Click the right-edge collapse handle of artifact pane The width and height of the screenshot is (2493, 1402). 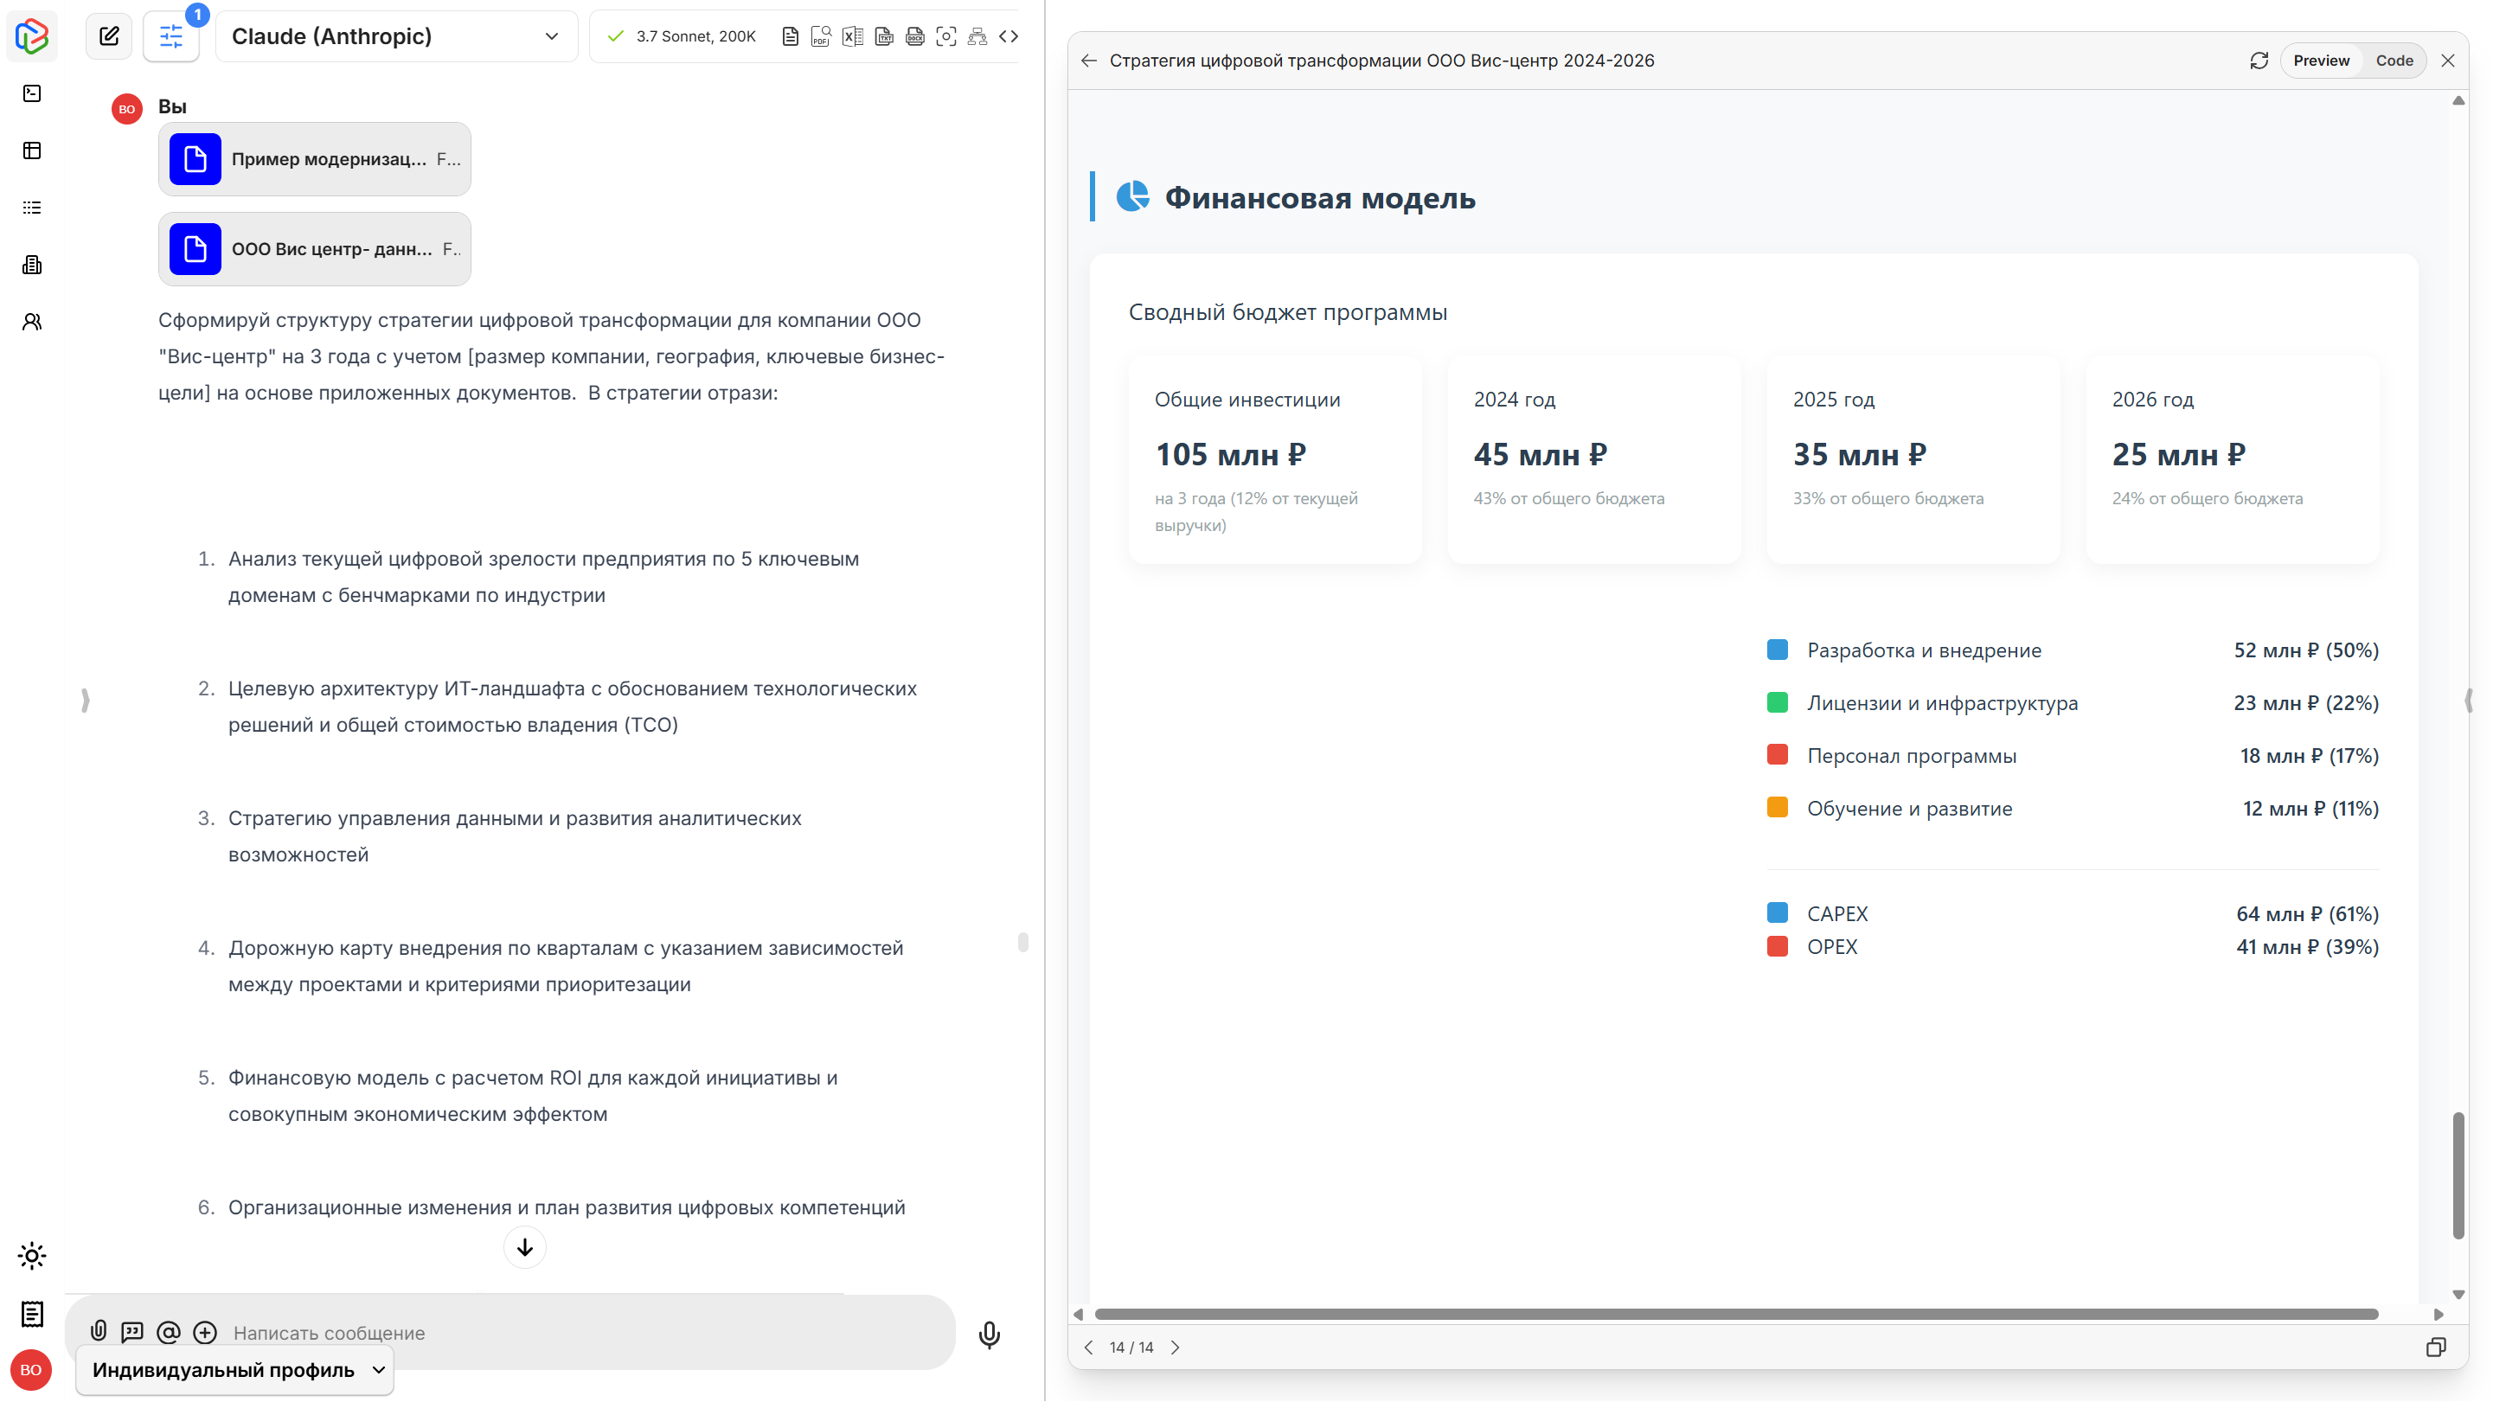(2469, 700)
